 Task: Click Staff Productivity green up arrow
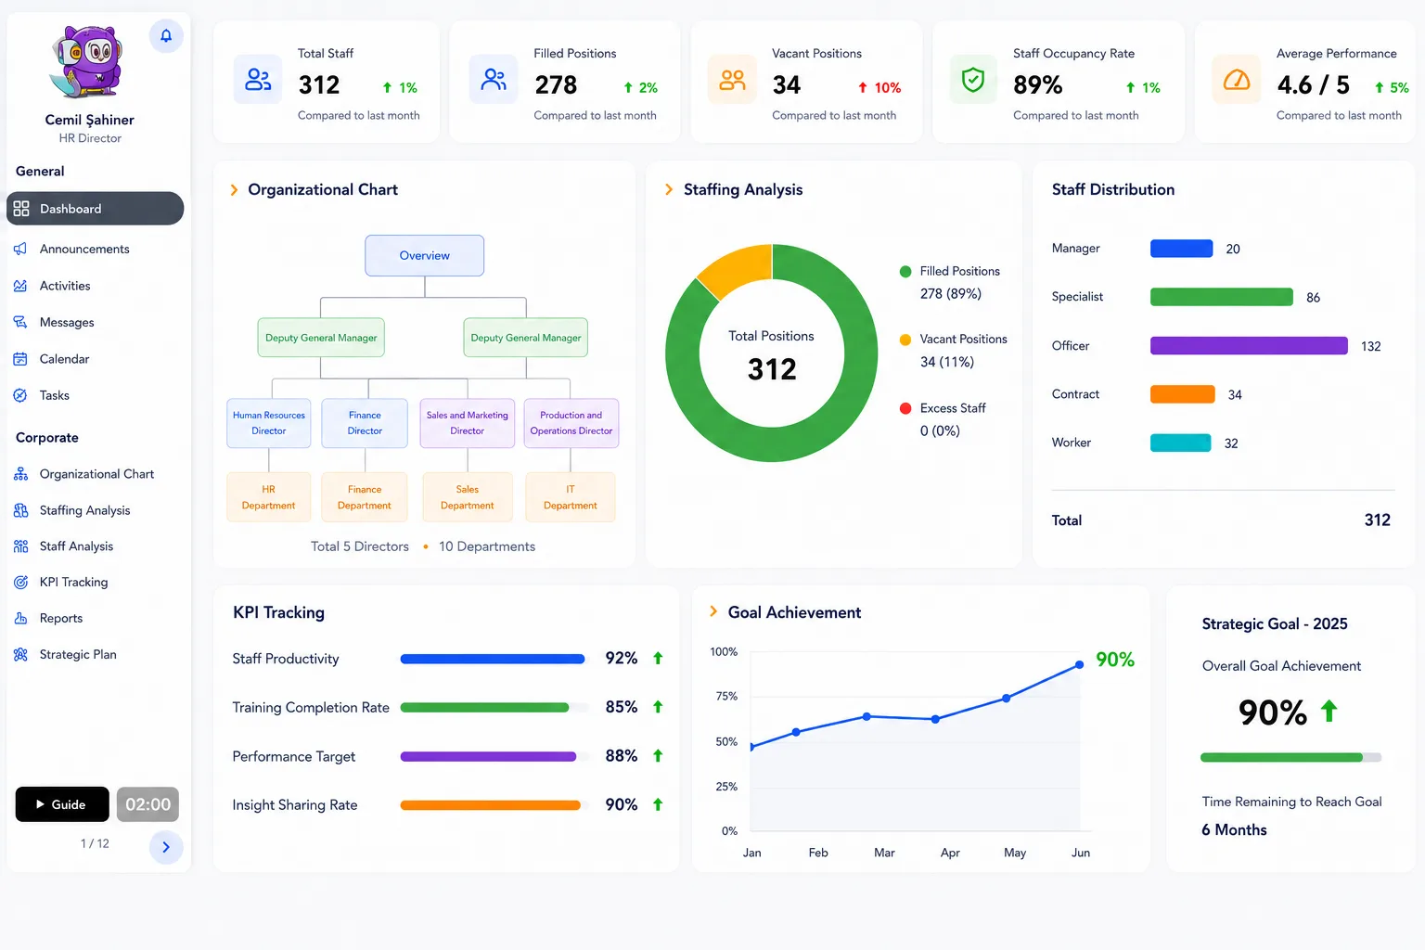[658, 658]
